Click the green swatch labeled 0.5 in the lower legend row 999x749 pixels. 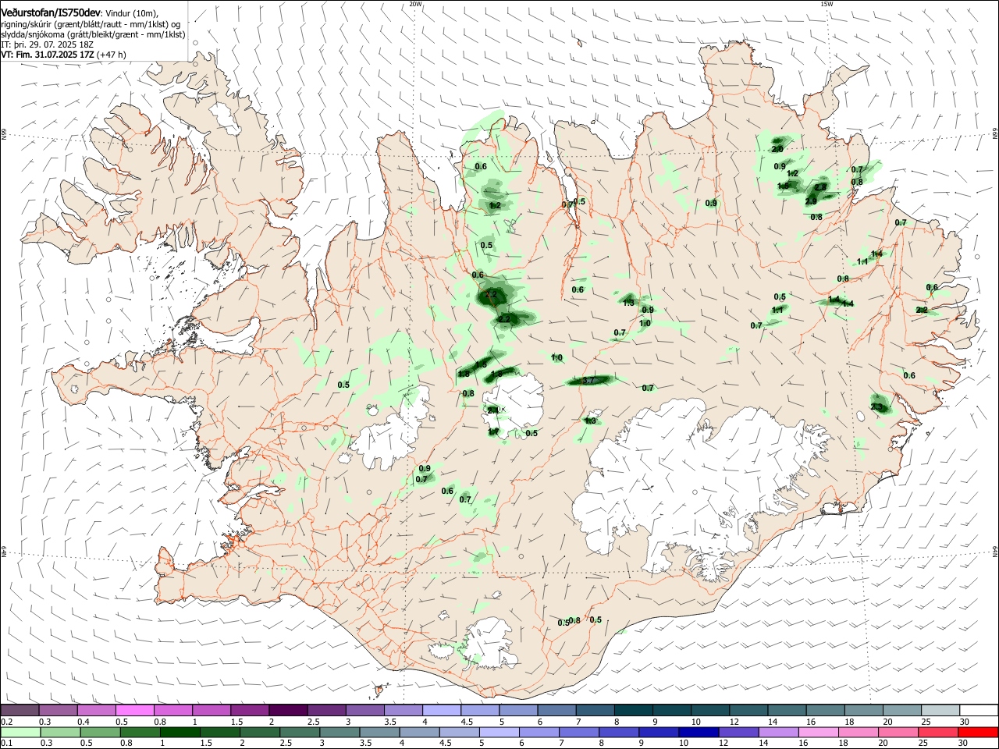click(100, 732)
